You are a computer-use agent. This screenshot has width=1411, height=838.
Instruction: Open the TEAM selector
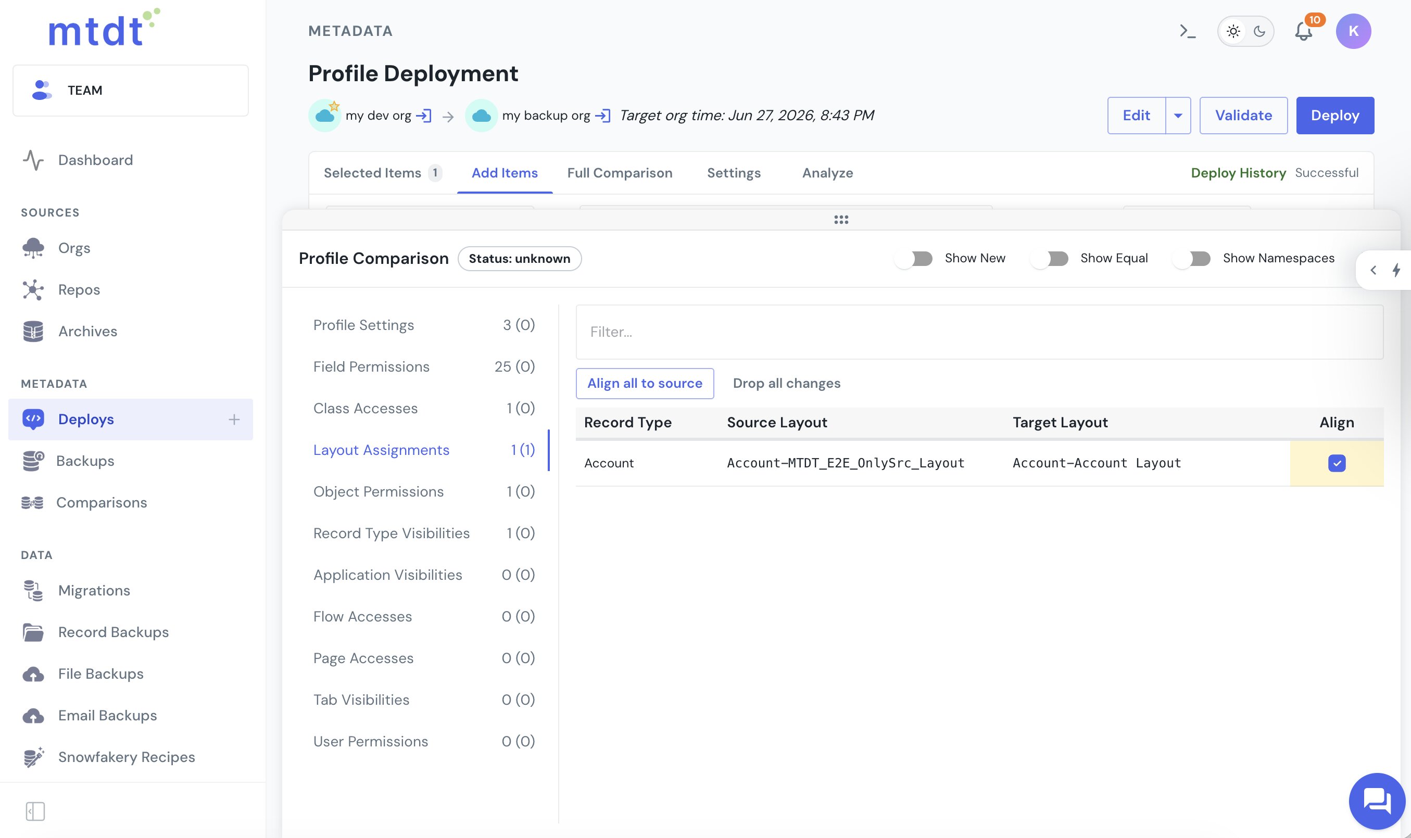tap(131, 91)
